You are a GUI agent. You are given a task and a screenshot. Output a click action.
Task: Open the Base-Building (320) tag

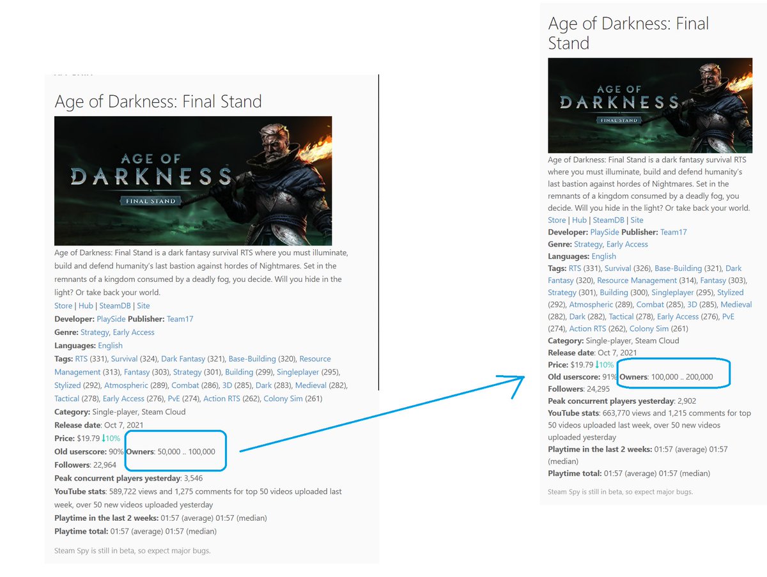[252, 359]
